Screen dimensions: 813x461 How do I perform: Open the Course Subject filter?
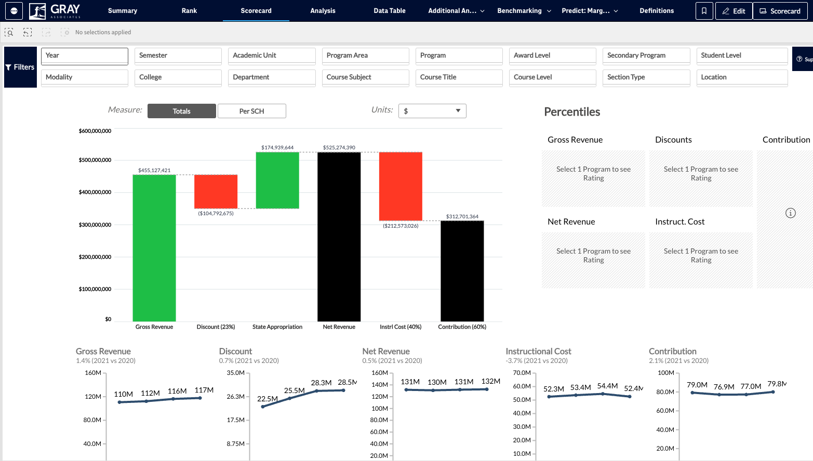point(366,78)
